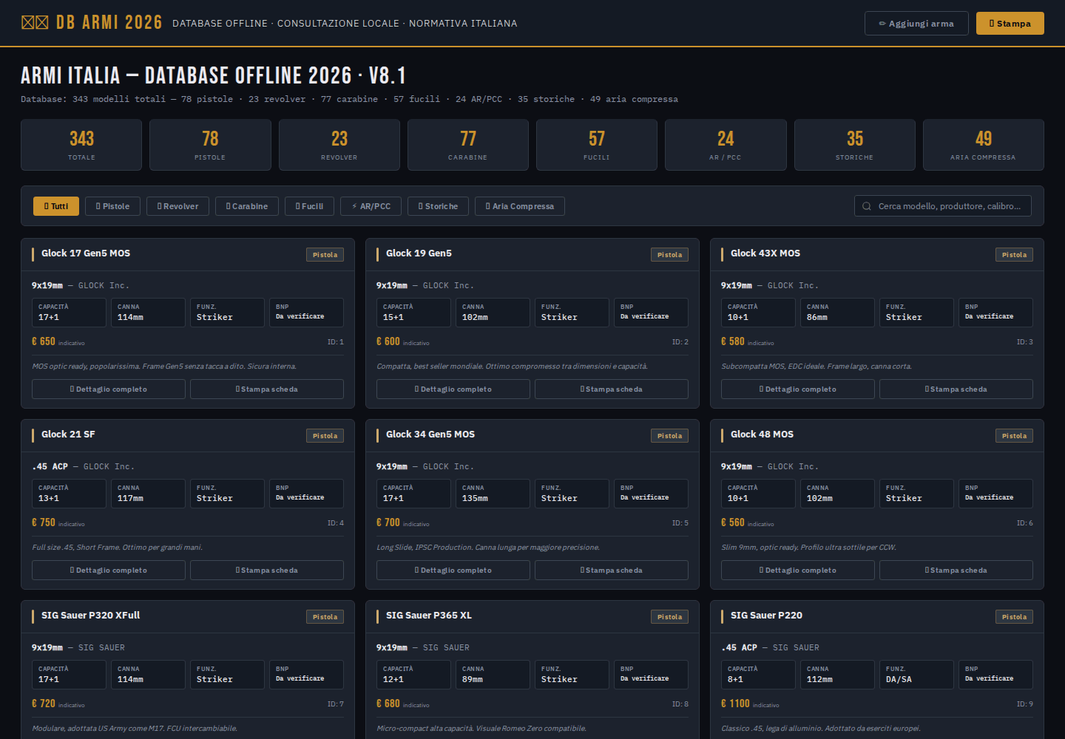Open Dettaglio completo for Glock 17 Gen5 MOS
Image resolution: width=1065 pixels, height=739 pixels.
coord(109,389)
